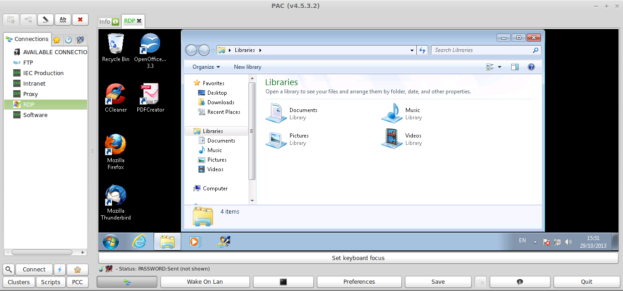Image resolution: width=623 pixels, height=291 pixels.
Task: Toggle the connections tree button in bottom bar
Action: (127, 282)
